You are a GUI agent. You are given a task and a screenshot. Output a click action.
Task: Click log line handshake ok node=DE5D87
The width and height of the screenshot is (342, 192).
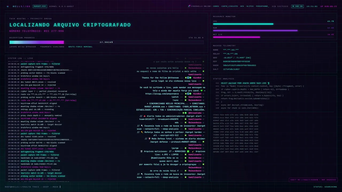pos(33,158)
